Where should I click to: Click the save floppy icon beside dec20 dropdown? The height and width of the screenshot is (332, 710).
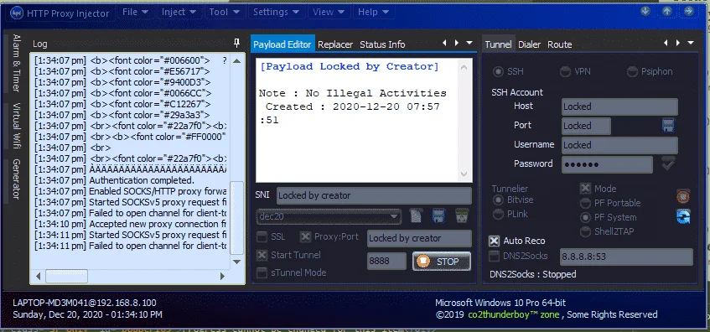[x=438, y=215]
